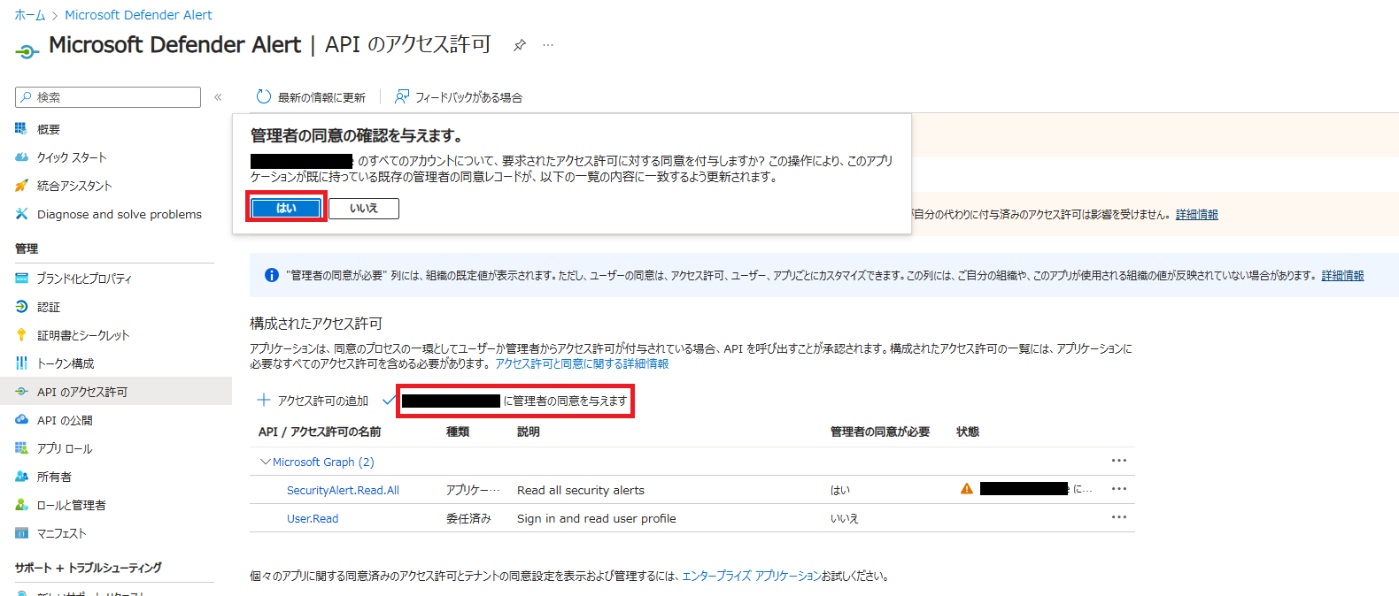Open the ellipsis menu for Microsoft Graph row
Viewport: 1399px width, 596px height.
pos(1119,461)
